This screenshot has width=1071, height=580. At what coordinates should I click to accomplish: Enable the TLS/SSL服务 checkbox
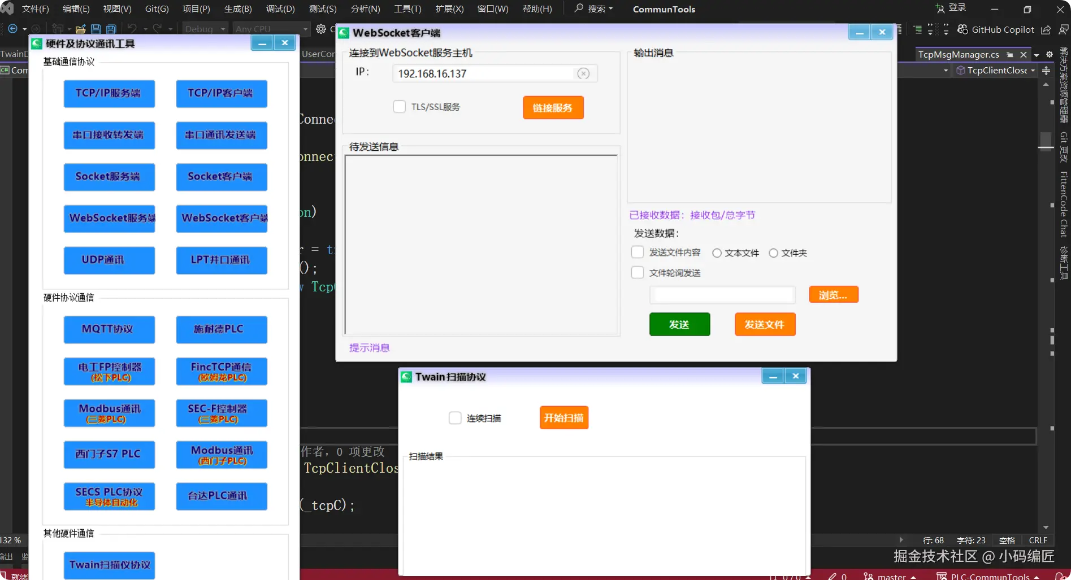[400, 107]
